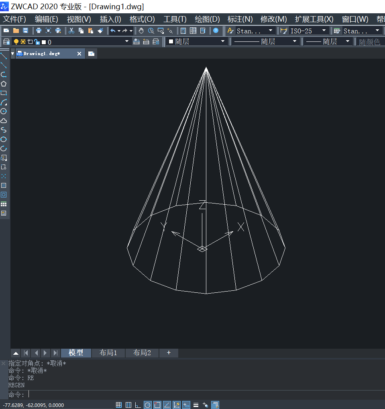Image resolution: width=385 pixels, height=409 pixels.
Task: Open the 绘图(D) menu
Action: 207,19
